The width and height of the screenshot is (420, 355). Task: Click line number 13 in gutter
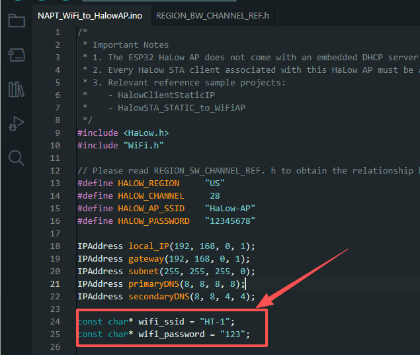pyautogui.click(x=55, y=183)
